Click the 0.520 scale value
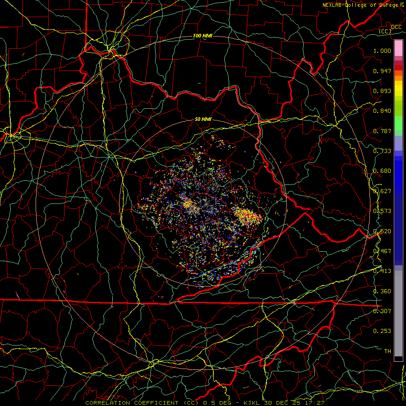 (382, 231)
